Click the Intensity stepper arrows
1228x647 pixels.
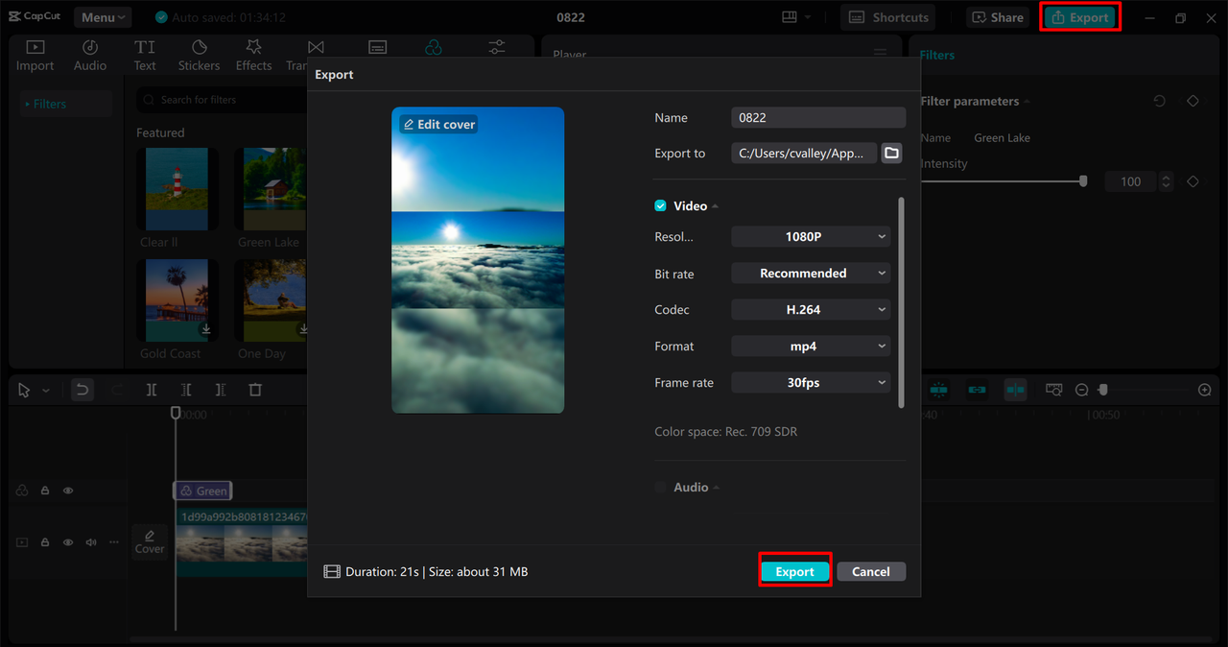[x=1166, y=181]
